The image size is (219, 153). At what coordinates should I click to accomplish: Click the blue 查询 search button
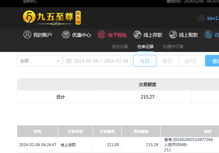212,61
